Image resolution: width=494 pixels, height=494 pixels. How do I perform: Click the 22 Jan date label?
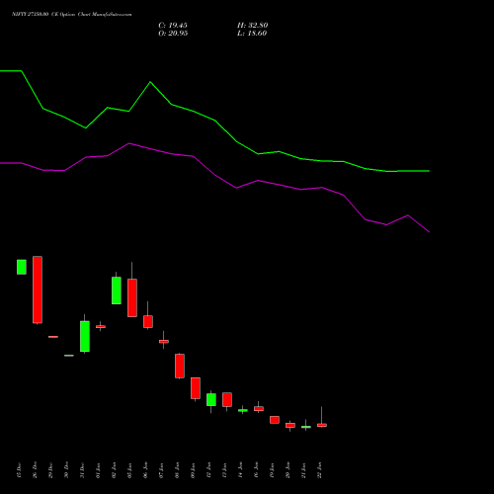tap(319, 470)
